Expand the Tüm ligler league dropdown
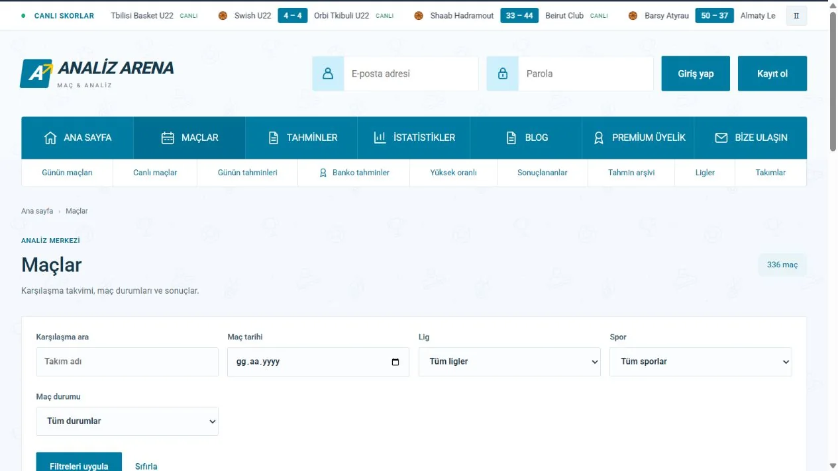Viewport: 838px width, 471px height. click(x=509, y=362)
